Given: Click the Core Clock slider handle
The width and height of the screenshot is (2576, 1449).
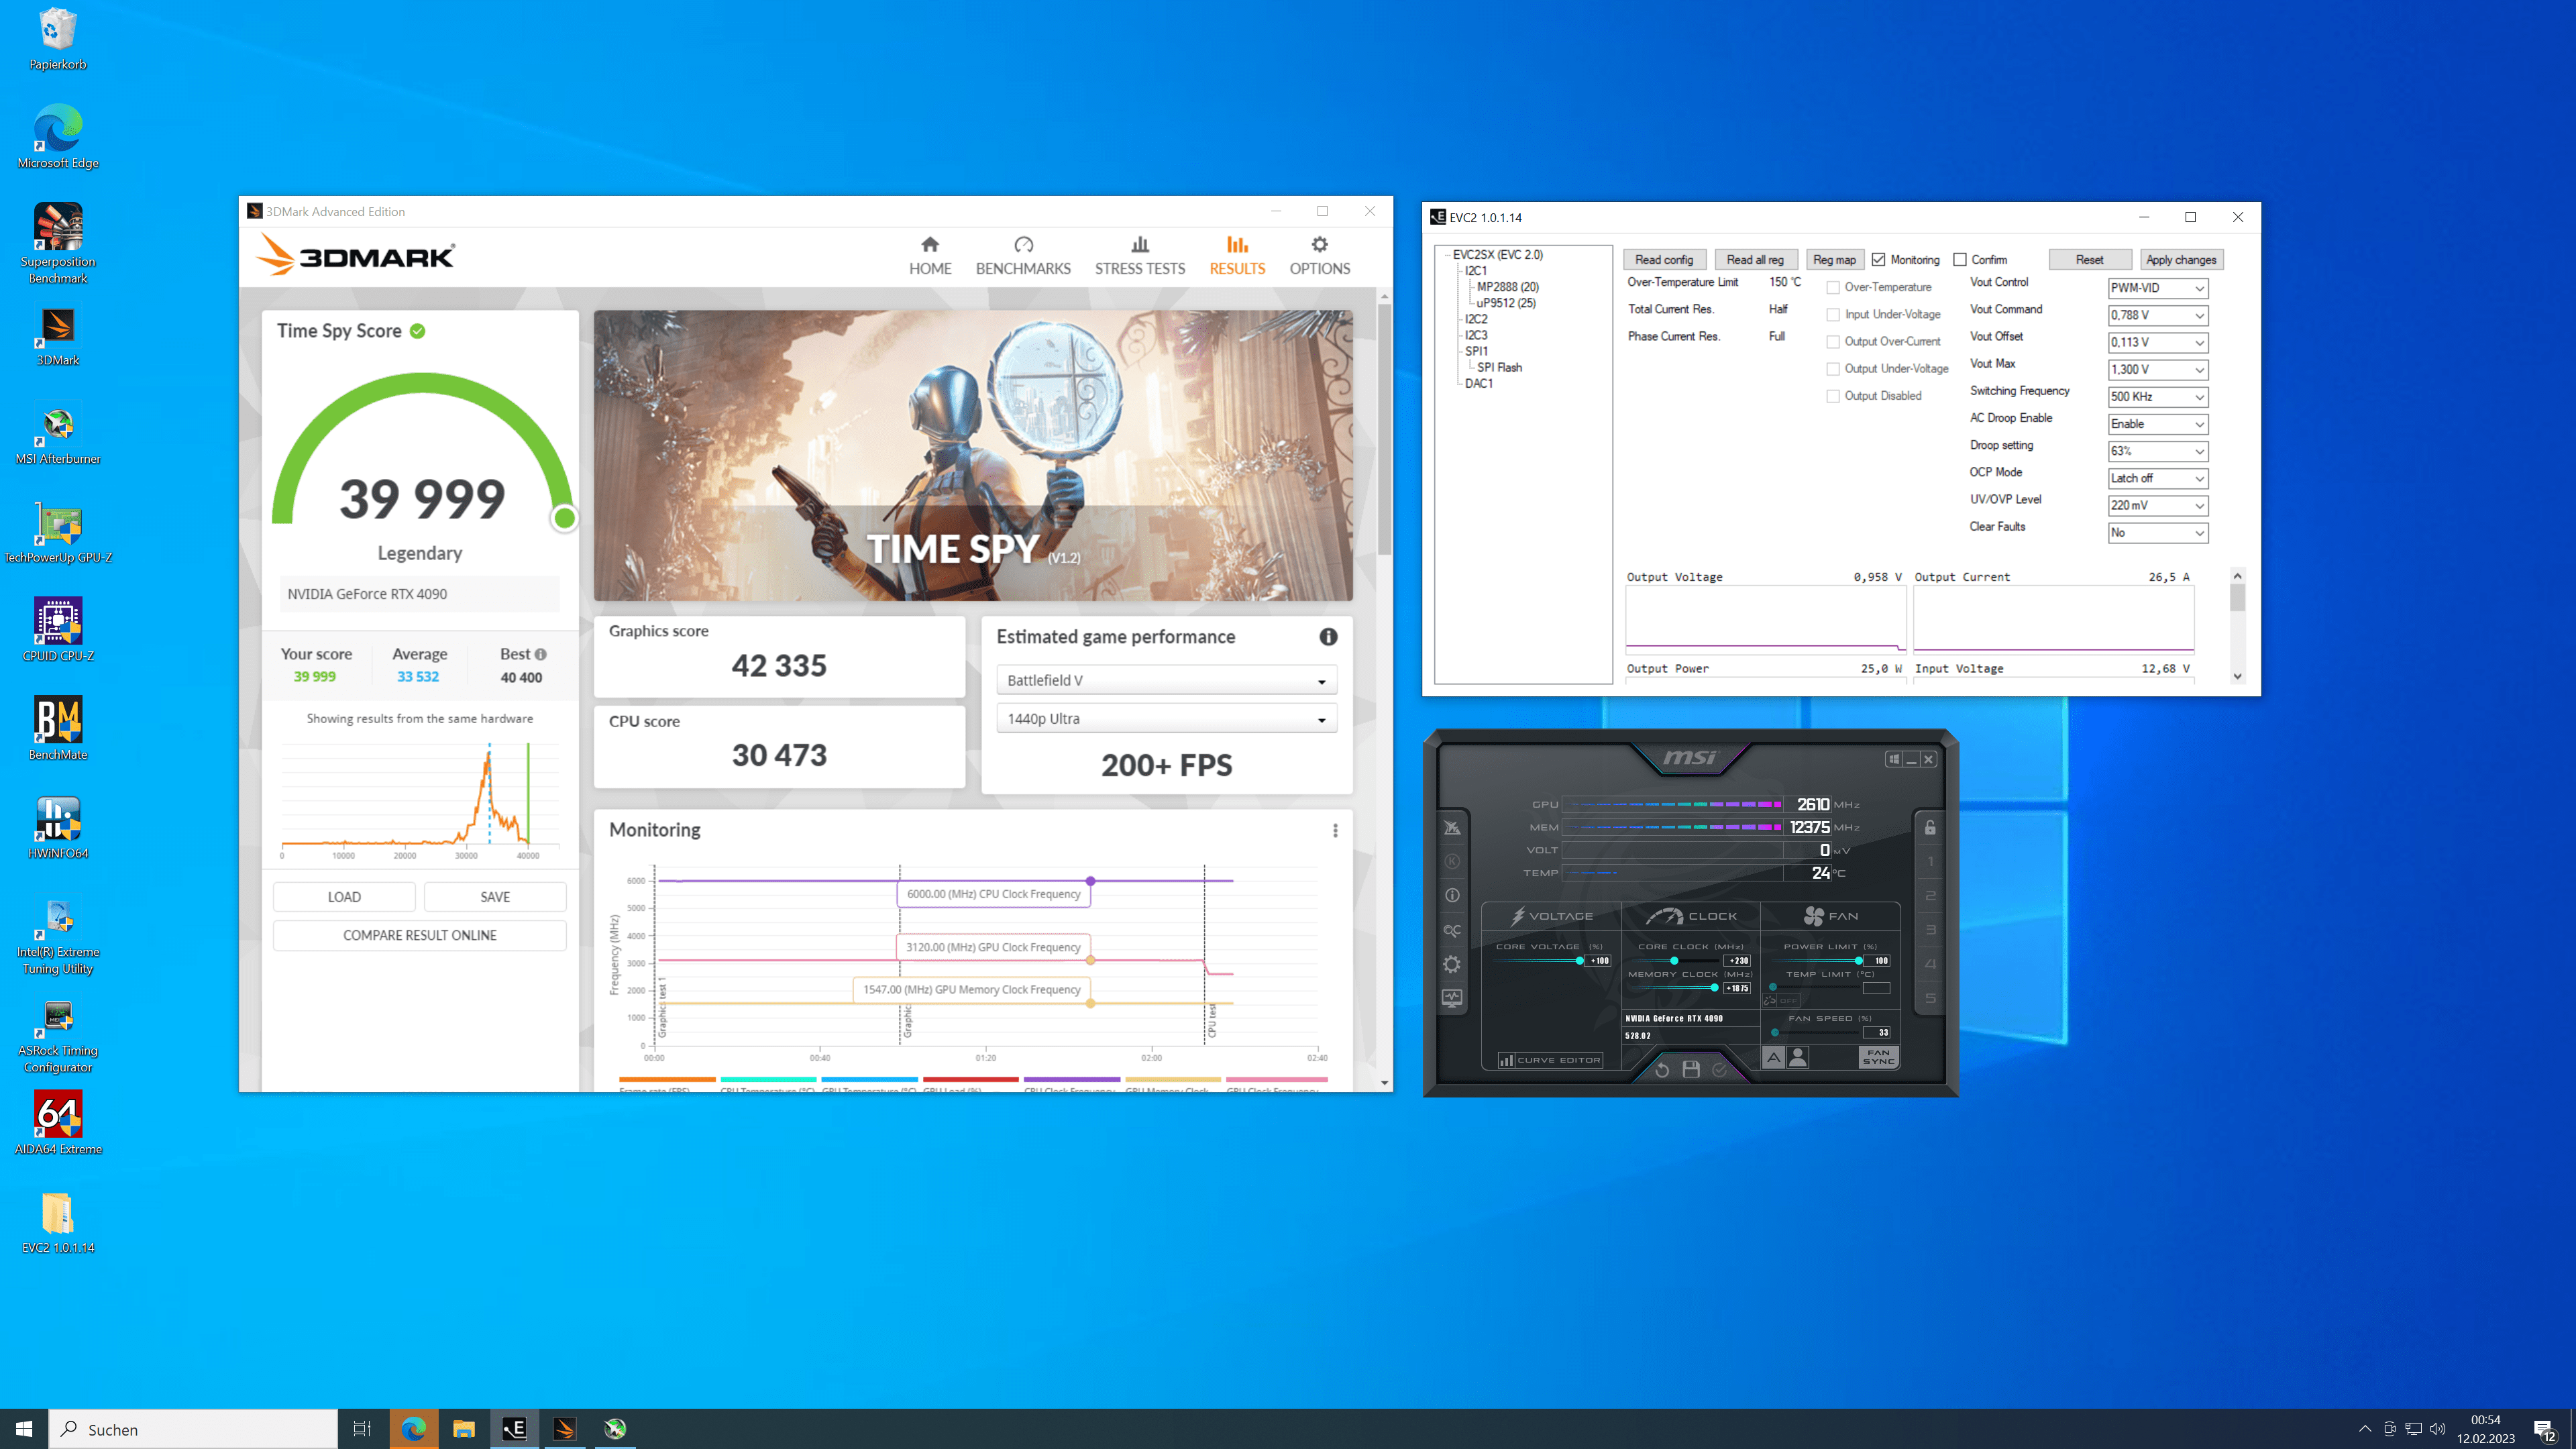Looking at the screenshot, I should coord(1674,960).
